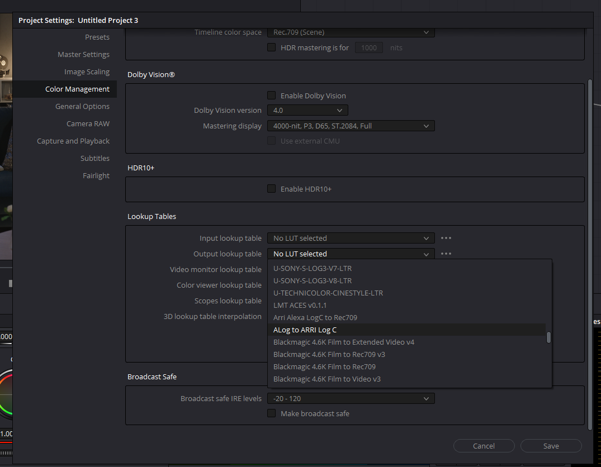Open Mastering display dropdown
This screenshot has width=601, height=467.
click(351, 126)
